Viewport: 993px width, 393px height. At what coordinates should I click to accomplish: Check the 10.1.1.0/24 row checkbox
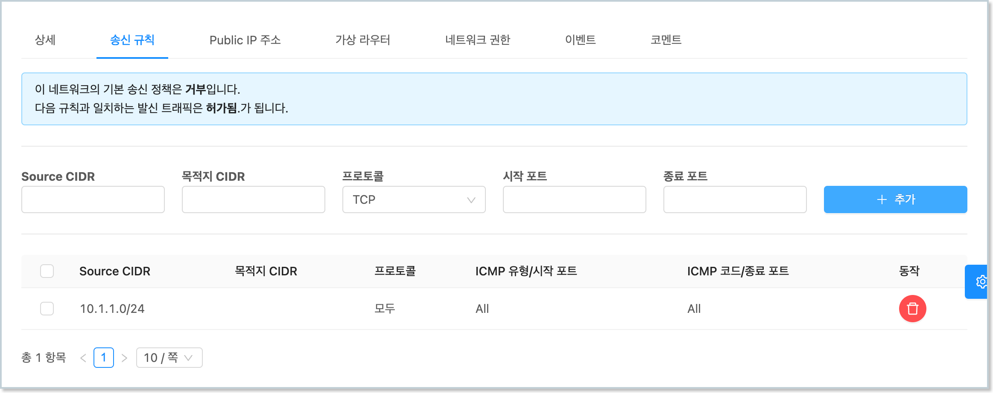coord(47,309)
